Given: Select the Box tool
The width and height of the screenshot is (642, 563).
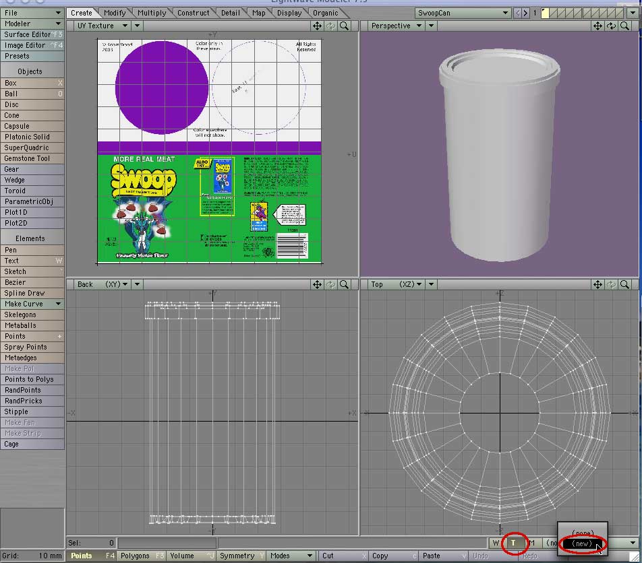Looking at the screenshot, I should (32, 83).
